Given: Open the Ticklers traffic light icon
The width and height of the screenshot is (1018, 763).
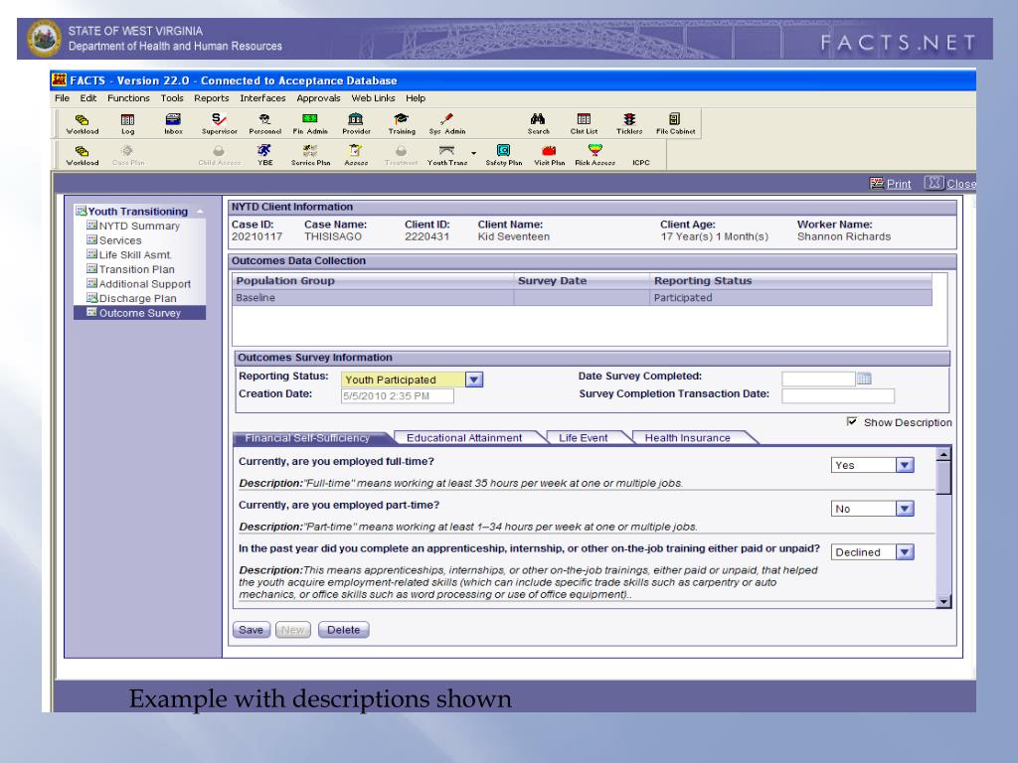Looking at the screenshot, I should pos(629,123).
